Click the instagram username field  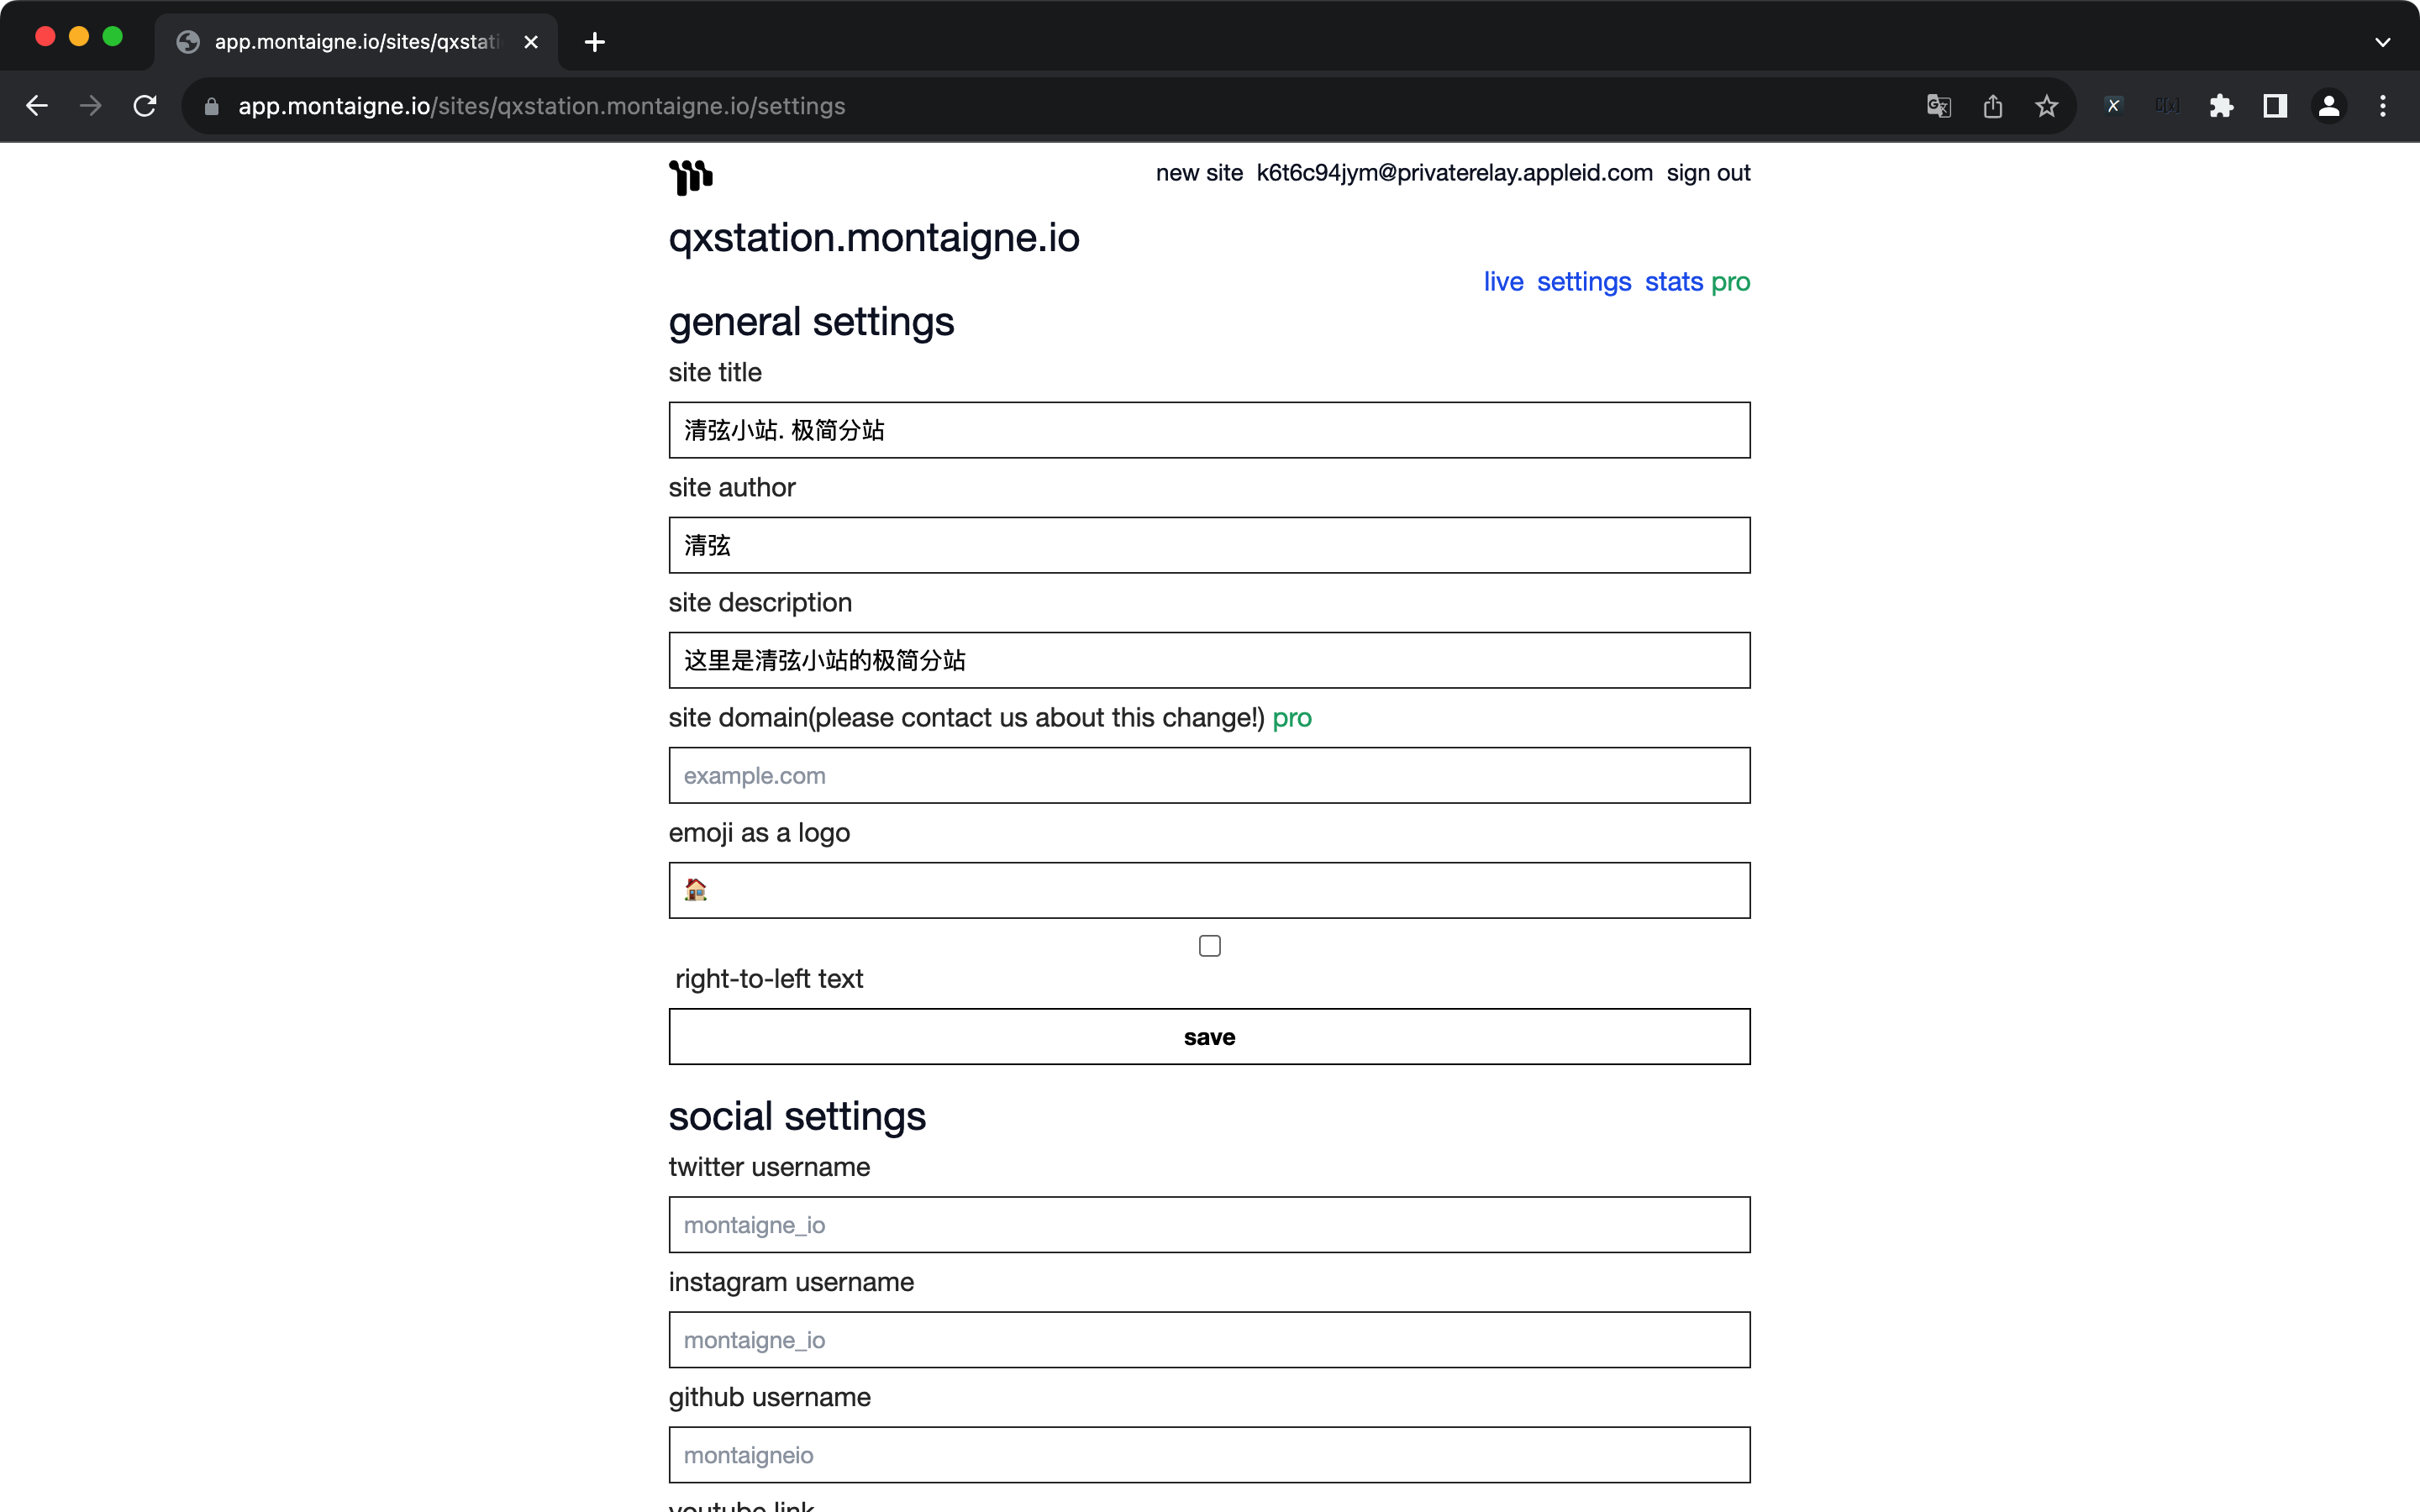[x=1209, y=1340]
